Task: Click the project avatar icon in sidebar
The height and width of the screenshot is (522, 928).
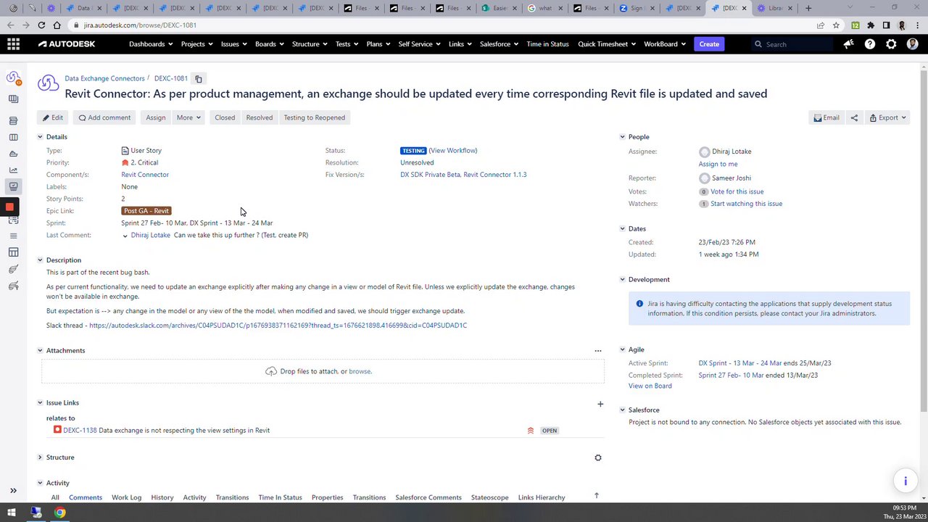Action: pyautogui.click(x=13, y=78)
